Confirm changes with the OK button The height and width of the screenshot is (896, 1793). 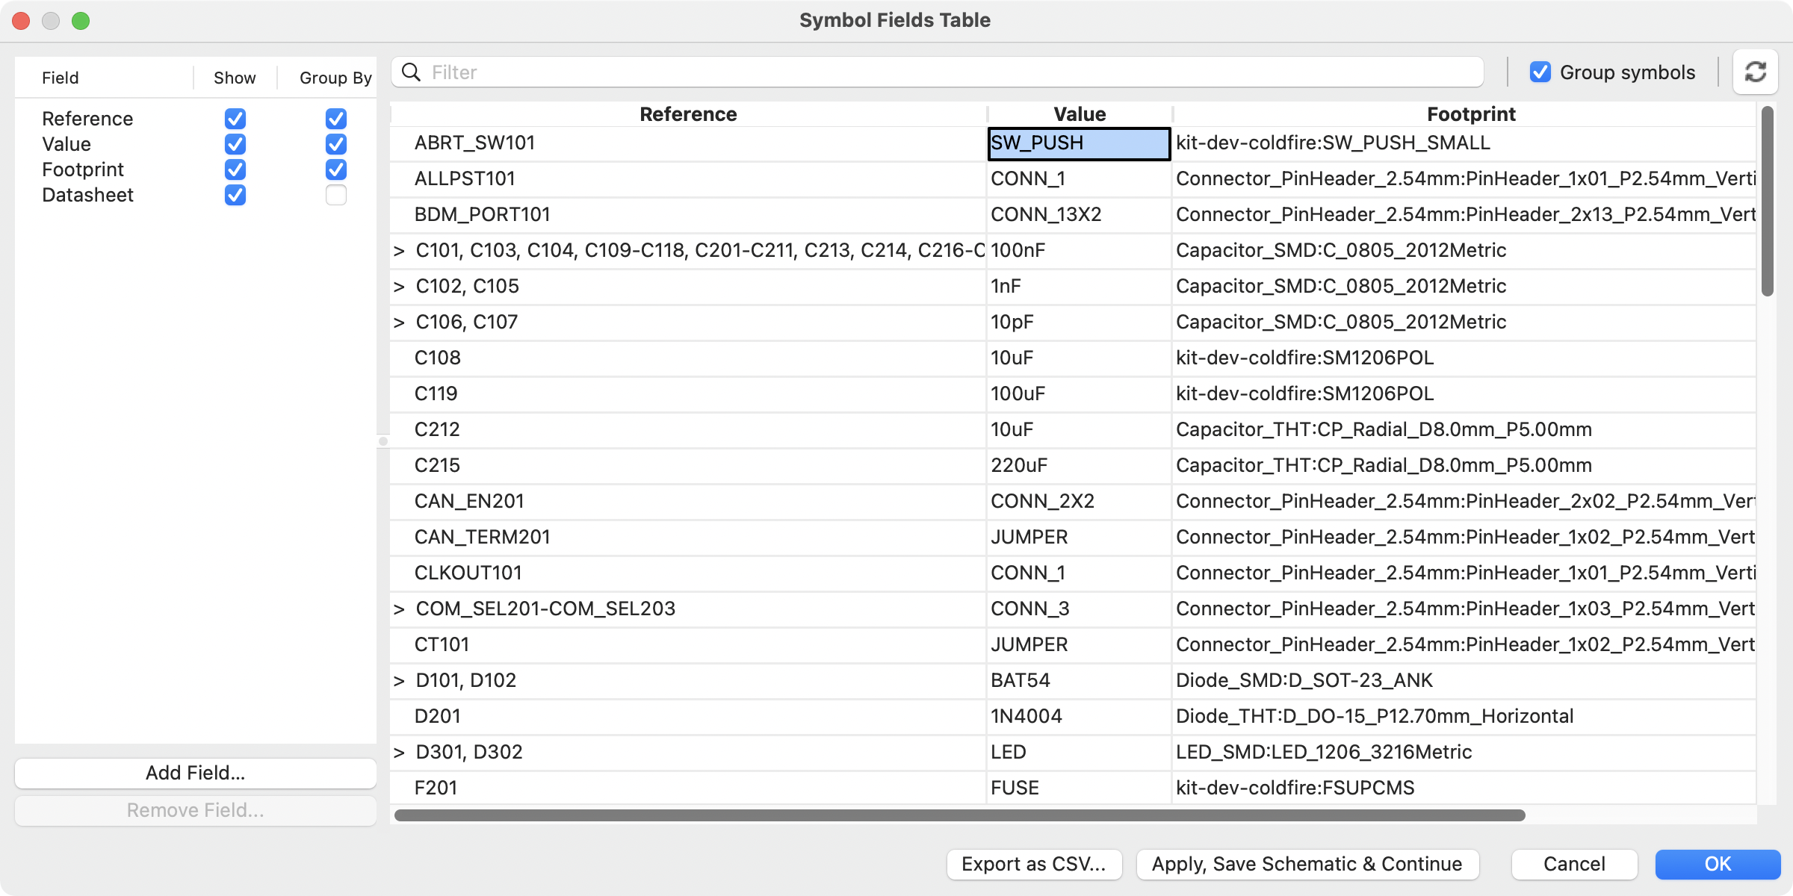pyautogui.click(x=1718, y=864)
